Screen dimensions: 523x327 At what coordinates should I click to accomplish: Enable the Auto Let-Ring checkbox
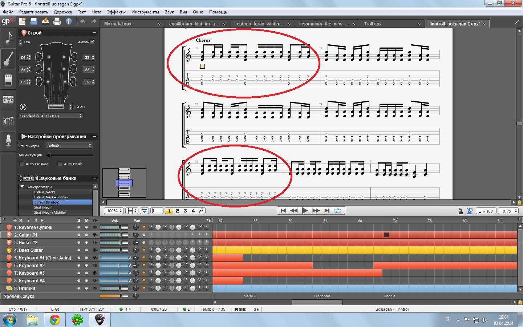(22, 164)
